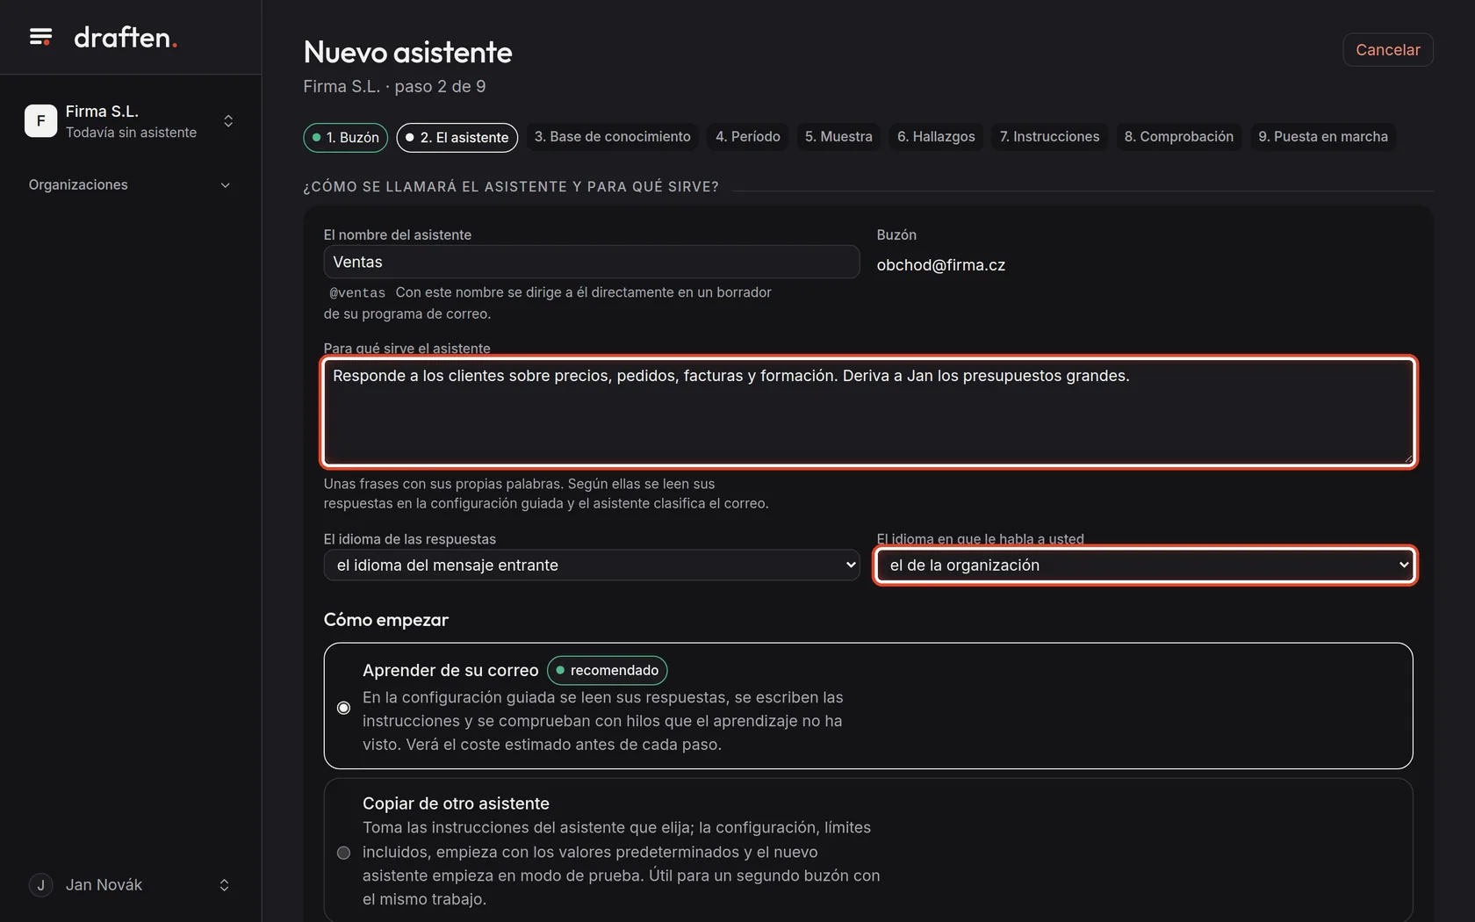The image size is (1475, 922).
Task: Click 'Firma S.L. · paso 2 de 9' subtitle
Action: (394, 87)
